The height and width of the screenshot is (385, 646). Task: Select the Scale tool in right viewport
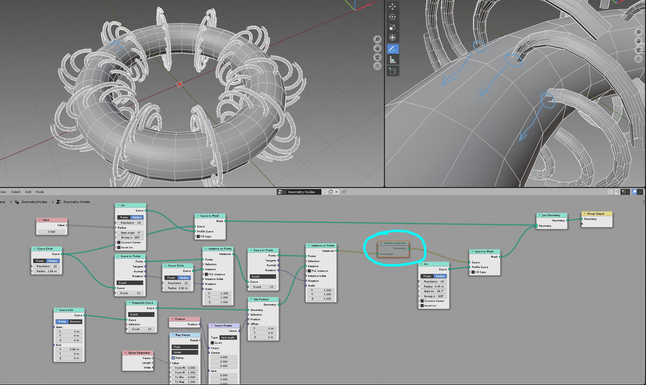click(x=392, y=27)
